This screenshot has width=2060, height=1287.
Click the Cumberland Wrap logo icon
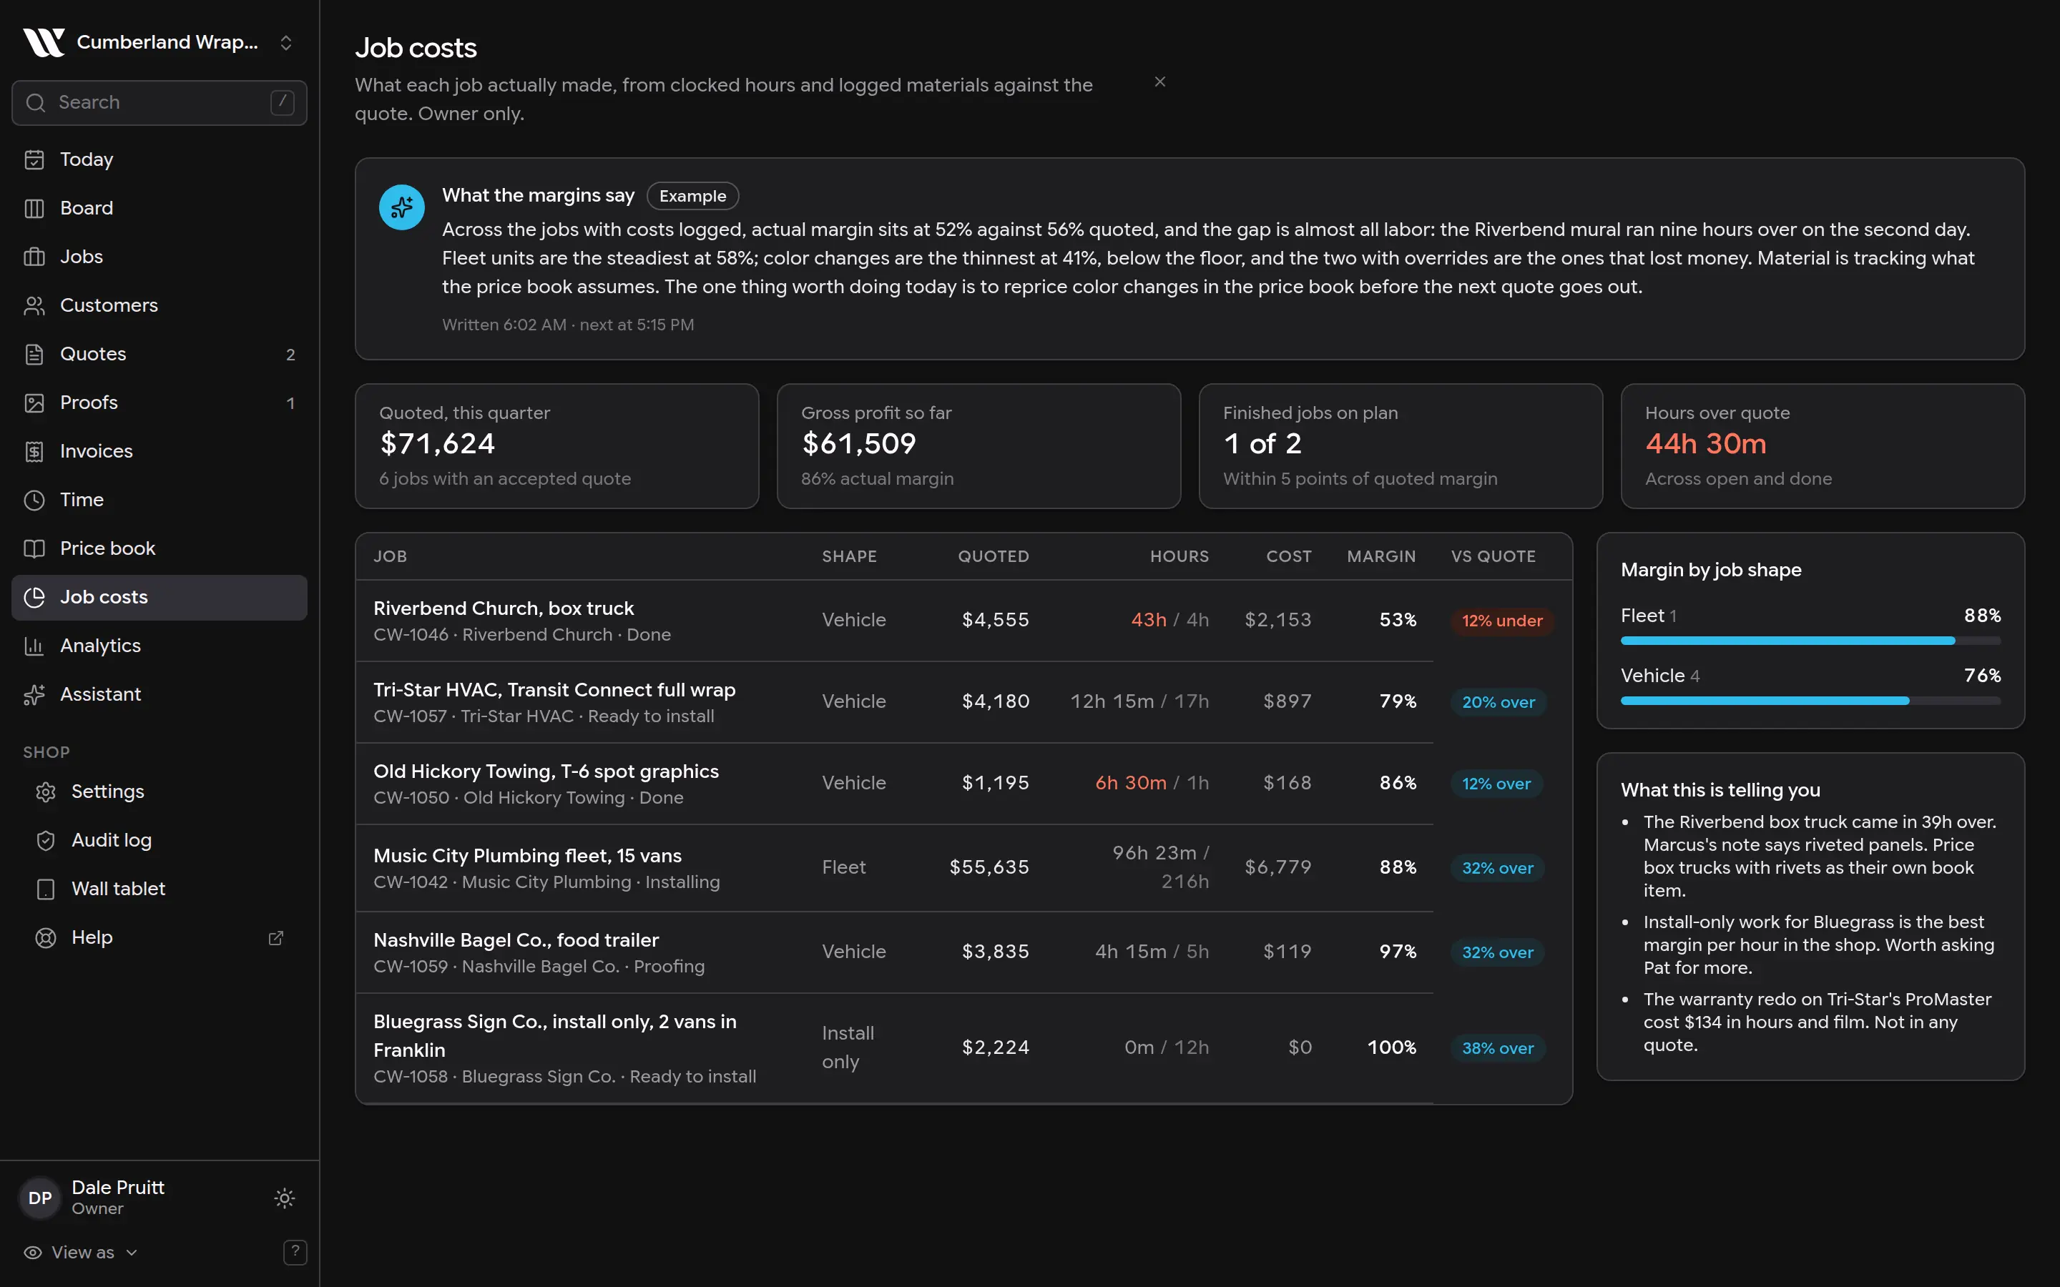click(x=44, y=41)
